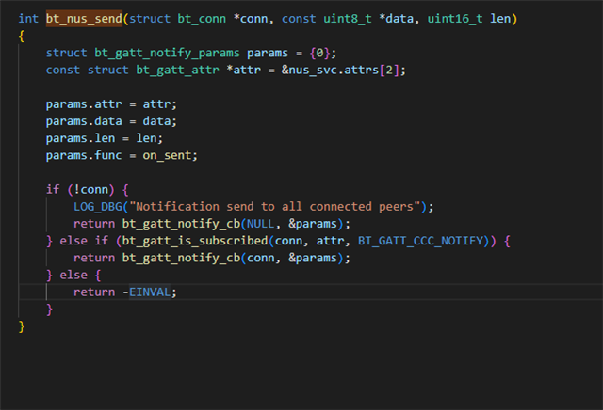The image size is (603, 410).
Task: Click the params.attr assignment line
Action: [111, 104]
